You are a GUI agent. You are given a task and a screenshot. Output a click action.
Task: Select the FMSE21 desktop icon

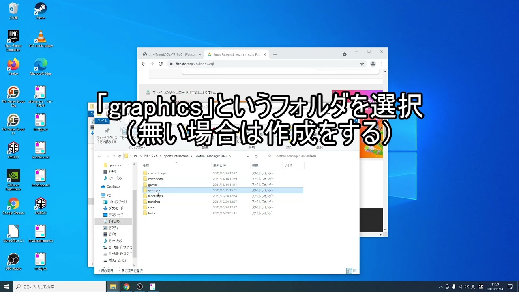click(x=13, y=150)
